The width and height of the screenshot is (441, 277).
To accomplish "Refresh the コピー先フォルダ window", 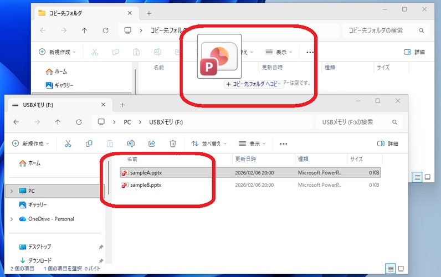I will tap(105, 30).
